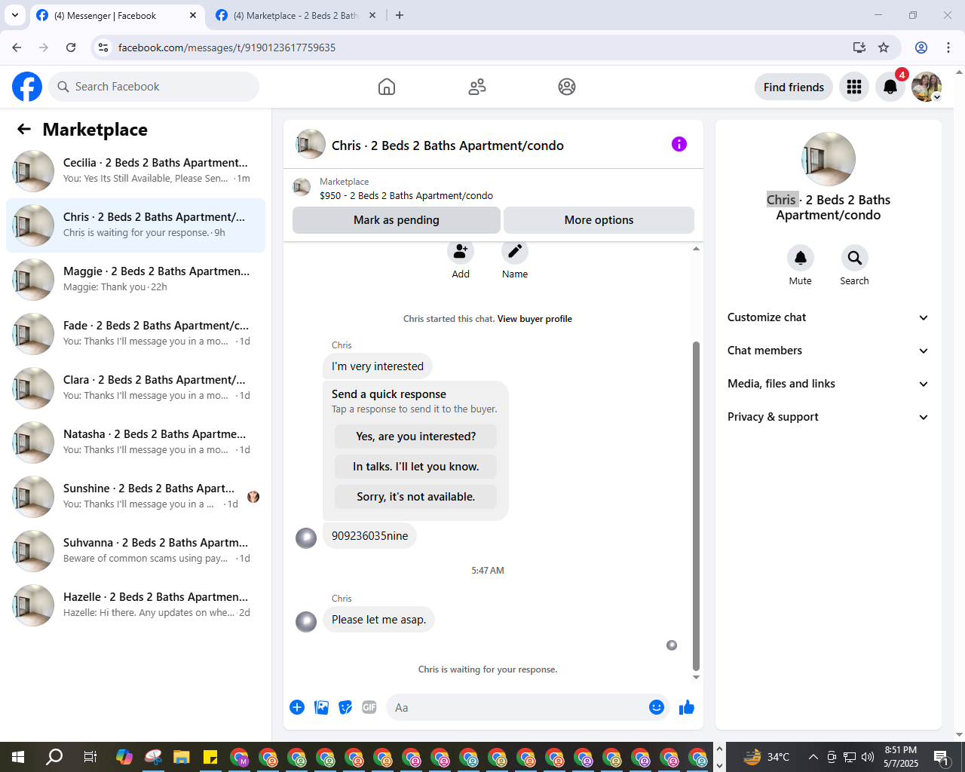The height and width of the screenshot is (772, 965).
Task: Send 'Sorry, it's not available.' response
Action: click(x=415, y=497)
